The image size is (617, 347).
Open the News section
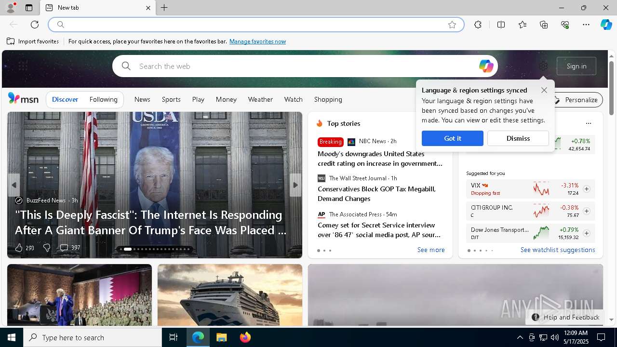coord(142,99)
